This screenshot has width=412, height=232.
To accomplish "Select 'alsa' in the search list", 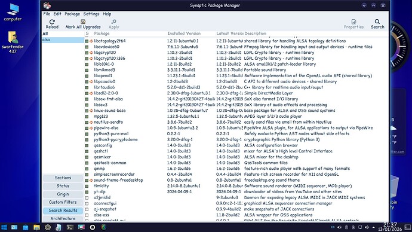I will click(x=63, y=39).
